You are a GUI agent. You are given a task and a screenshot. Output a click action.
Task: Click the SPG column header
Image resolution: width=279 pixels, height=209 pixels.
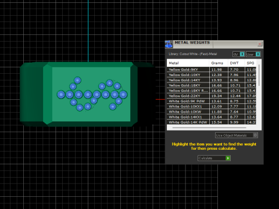251,63
